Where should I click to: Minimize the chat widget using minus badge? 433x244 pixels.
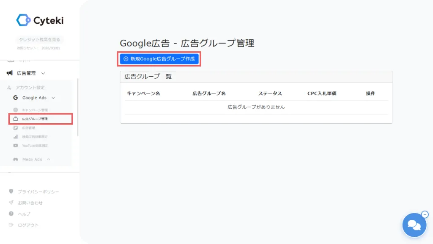click(x=425, y=214)
